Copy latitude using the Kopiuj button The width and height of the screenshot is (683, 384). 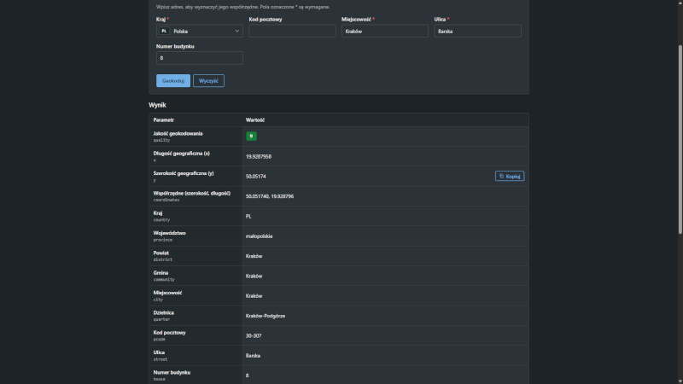click(509, 176)
